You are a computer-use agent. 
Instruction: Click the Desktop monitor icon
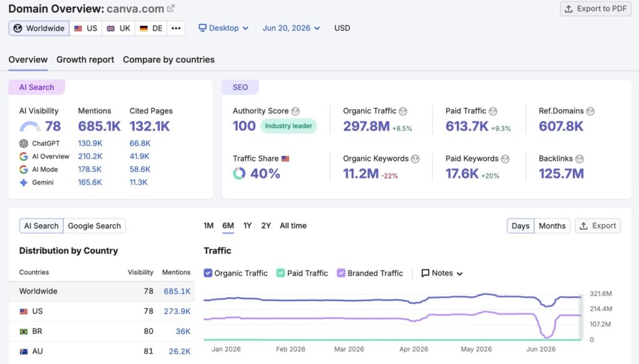click(202, 27)
